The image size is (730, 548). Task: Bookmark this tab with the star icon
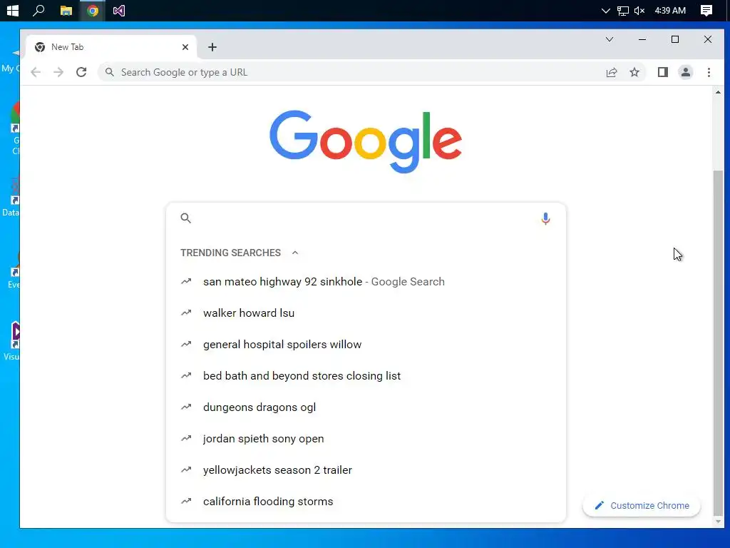click(x=634, y=72)
